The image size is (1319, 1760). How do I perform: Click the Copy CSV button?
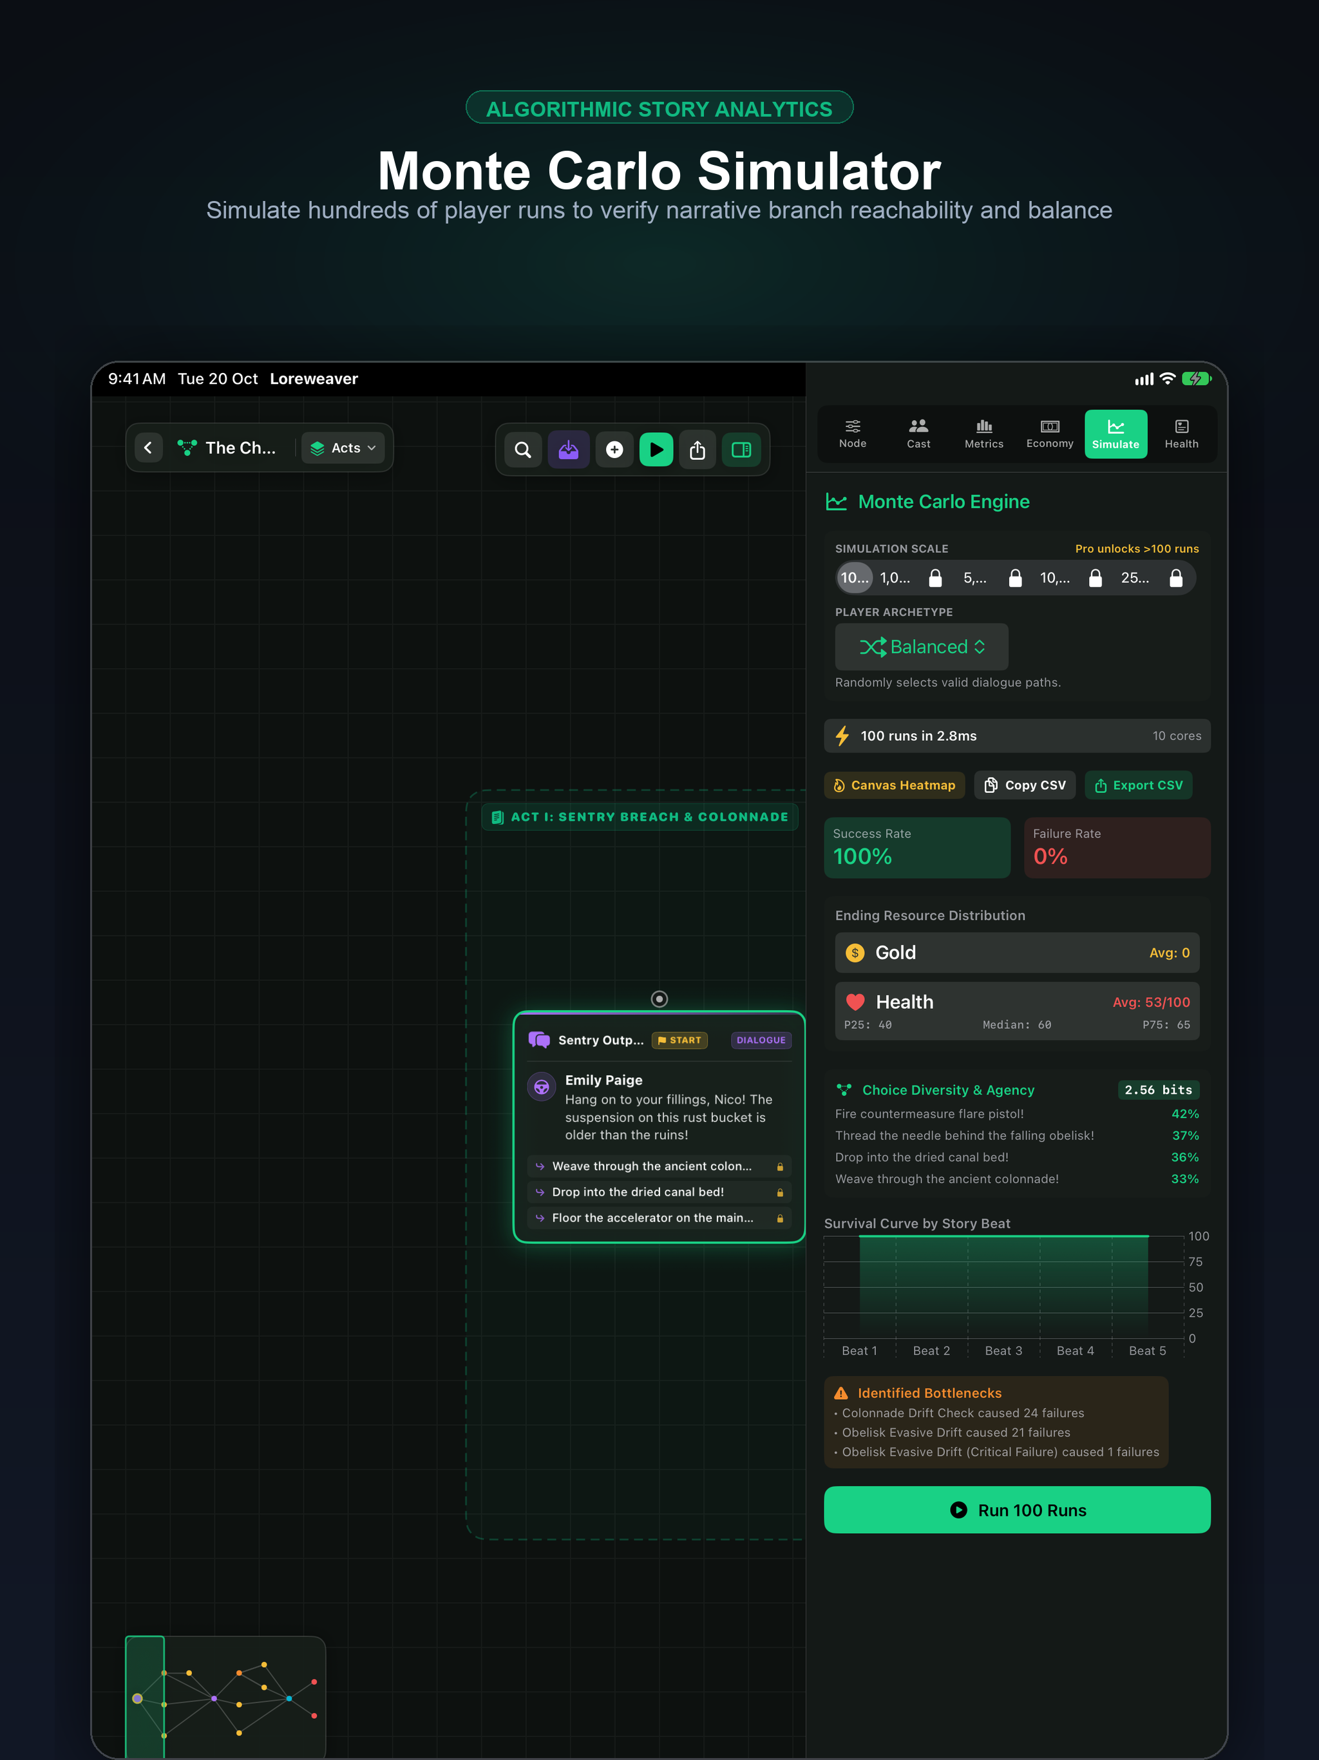click(1025, 785)
